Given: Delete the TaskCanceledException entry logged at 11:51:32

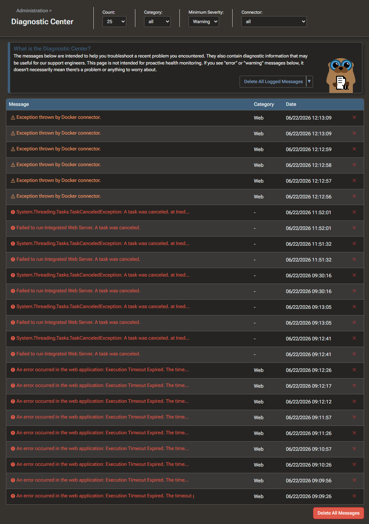Looking at the screenshot, I should [x=354, y=244].
